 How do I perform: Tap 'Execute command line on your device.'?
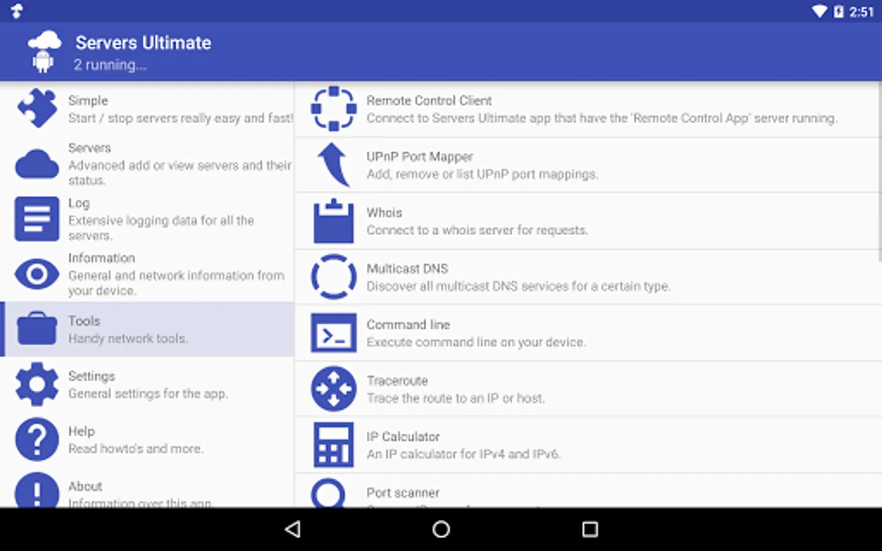tap(476, 342)
